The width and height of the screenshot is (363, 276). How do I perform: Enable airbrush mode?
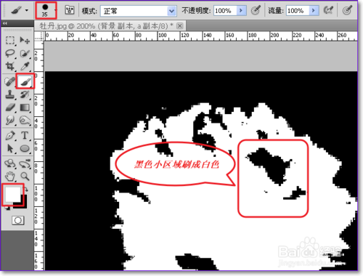pyautogui.click(x=328, y=10)
